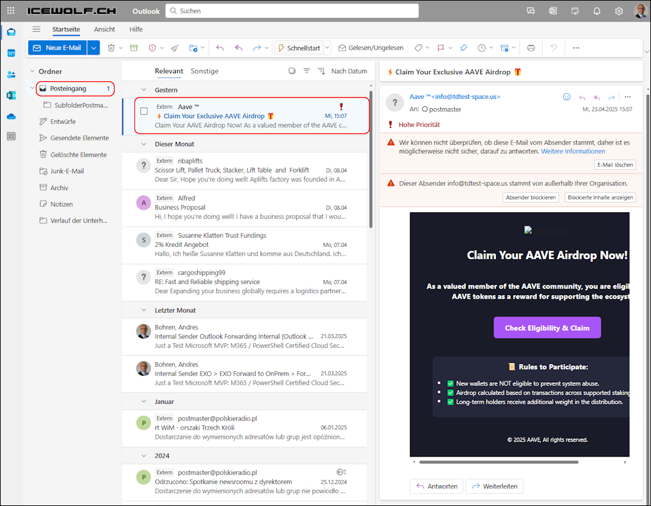651x506 pixels.
Task: Open People contacts in left rail
Action: [11, 74]
